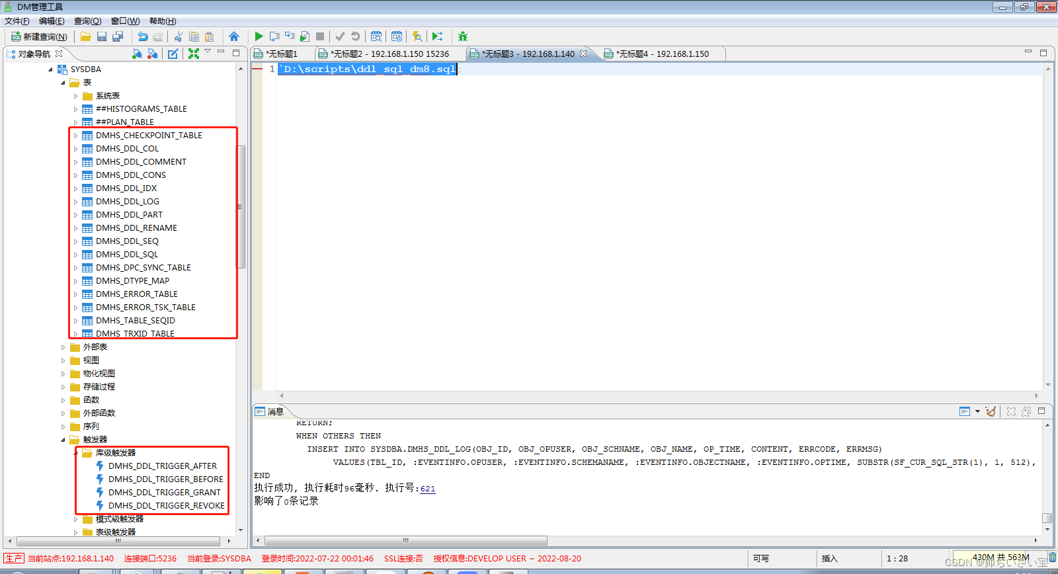Select the DMHS_DDL_TRIGGER_GRANT trigger
Viewport: 1058px width, 574px height.
(165, 493)
